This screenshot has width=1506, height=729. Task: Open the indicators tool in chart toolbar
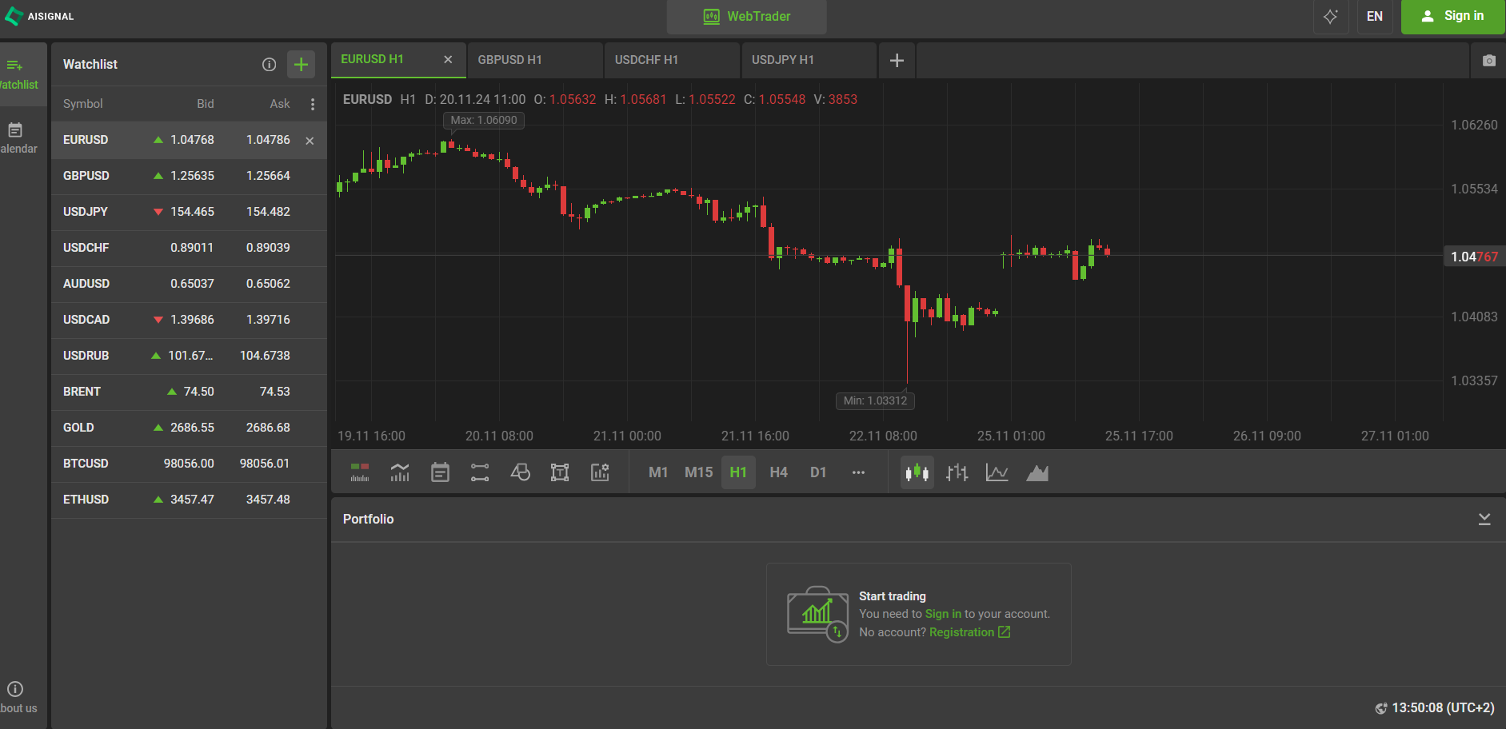click(x=400, y=472)
